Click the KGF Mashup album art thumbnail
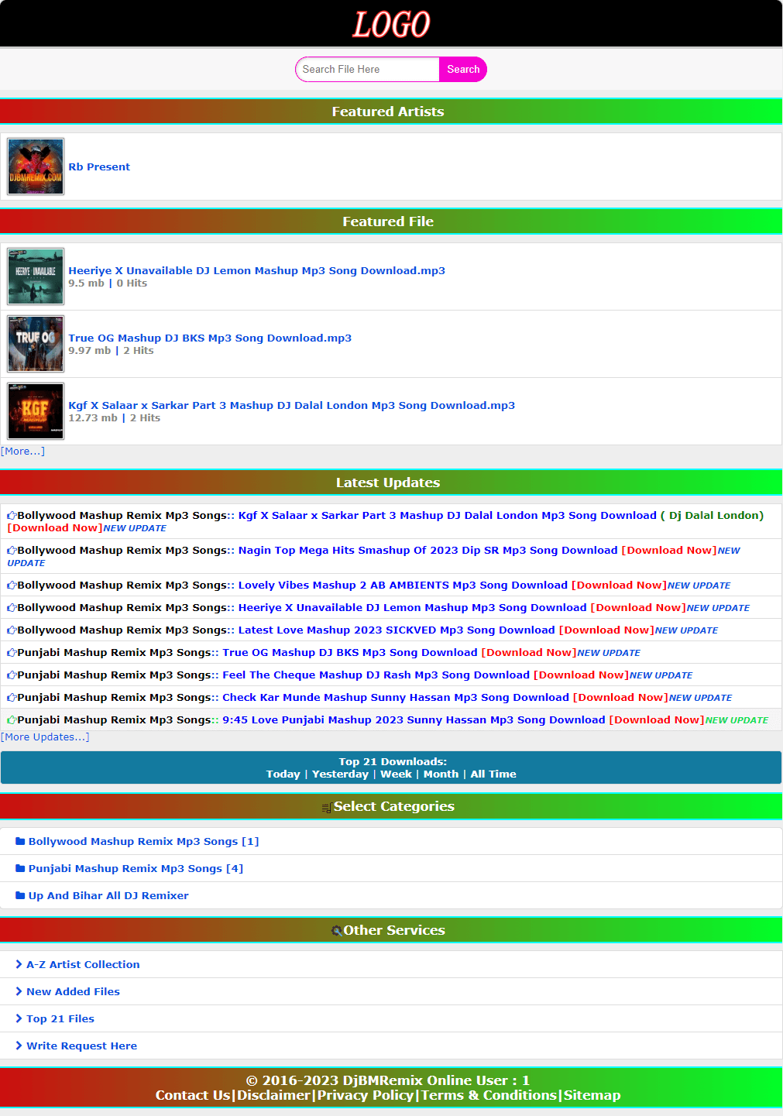The width and height of the screenshot is (783, 1116). (36, 411)
